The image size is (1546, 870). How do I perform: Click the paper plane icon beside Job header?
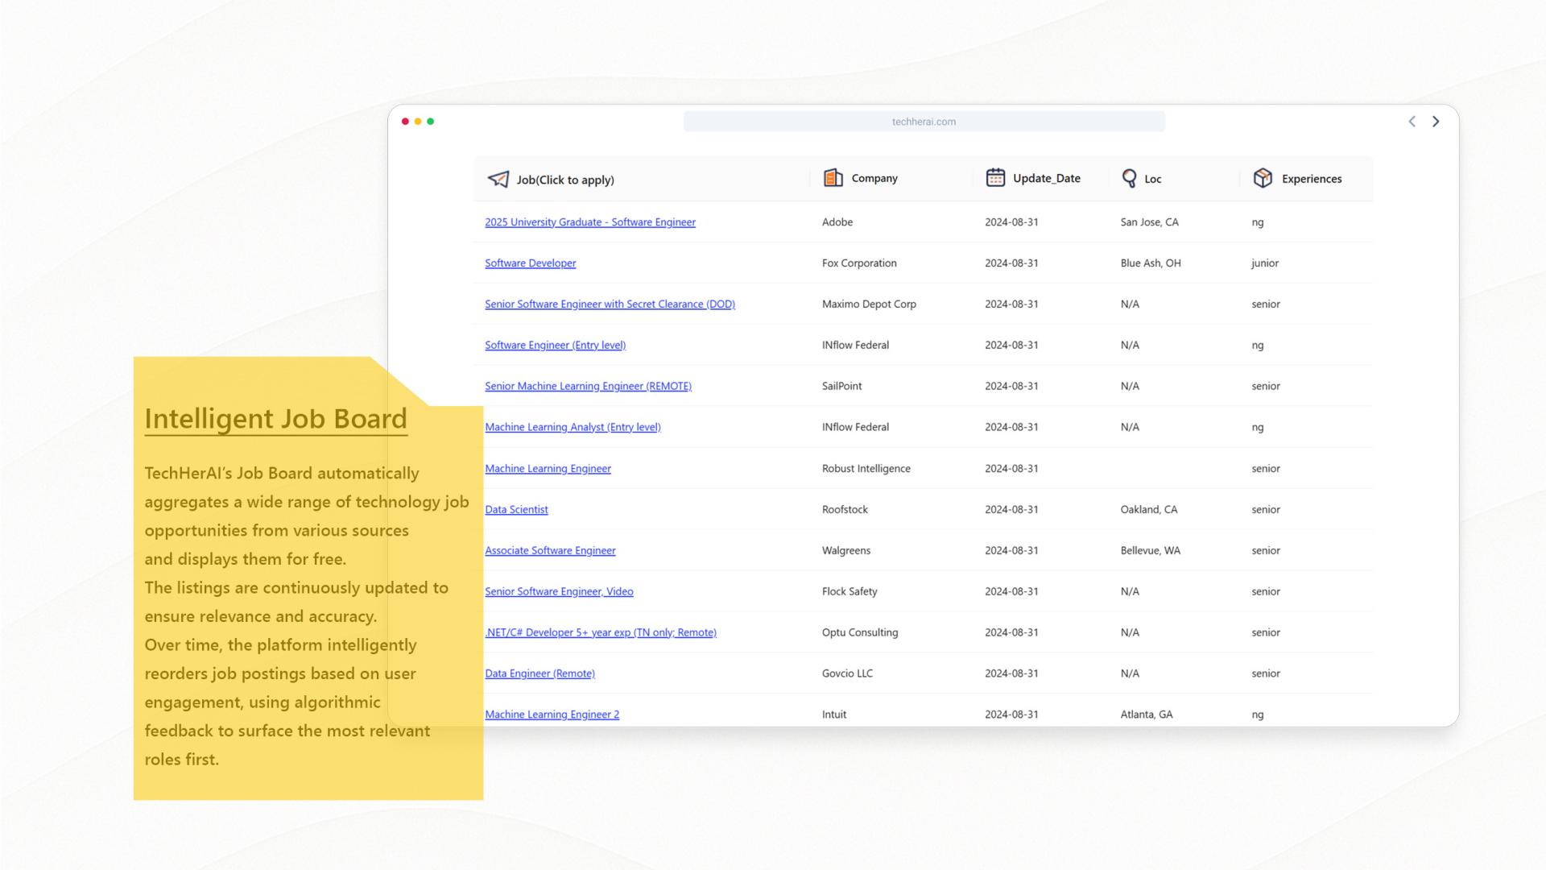(498, 179)
